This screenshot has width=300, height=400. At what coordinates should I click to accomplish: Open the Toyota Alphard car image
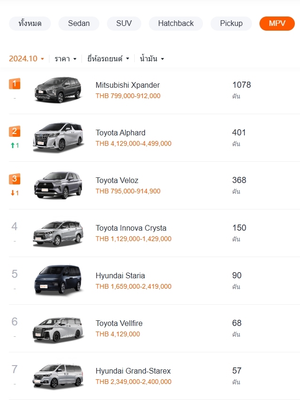point(58,138)
